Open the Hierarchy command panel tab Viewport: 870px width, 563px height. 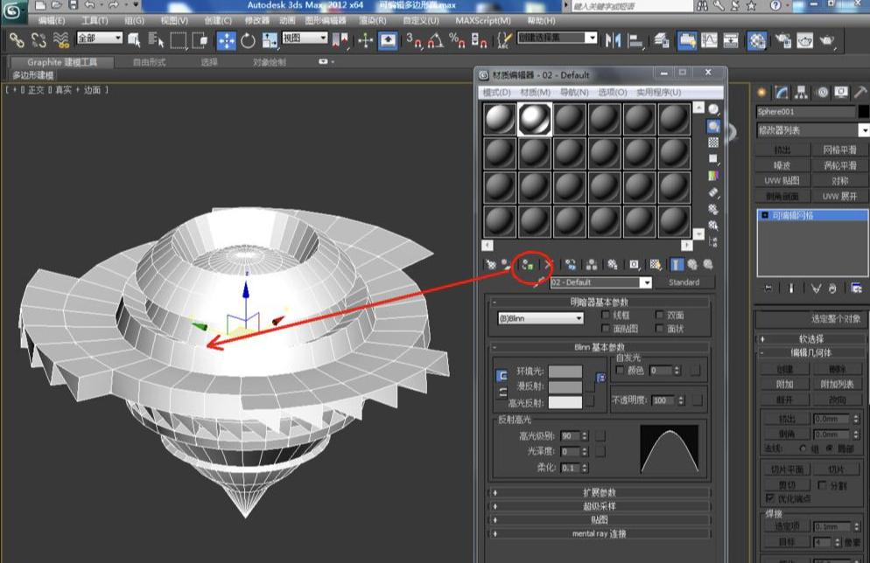pyautogui.click(x=801, y=92)
